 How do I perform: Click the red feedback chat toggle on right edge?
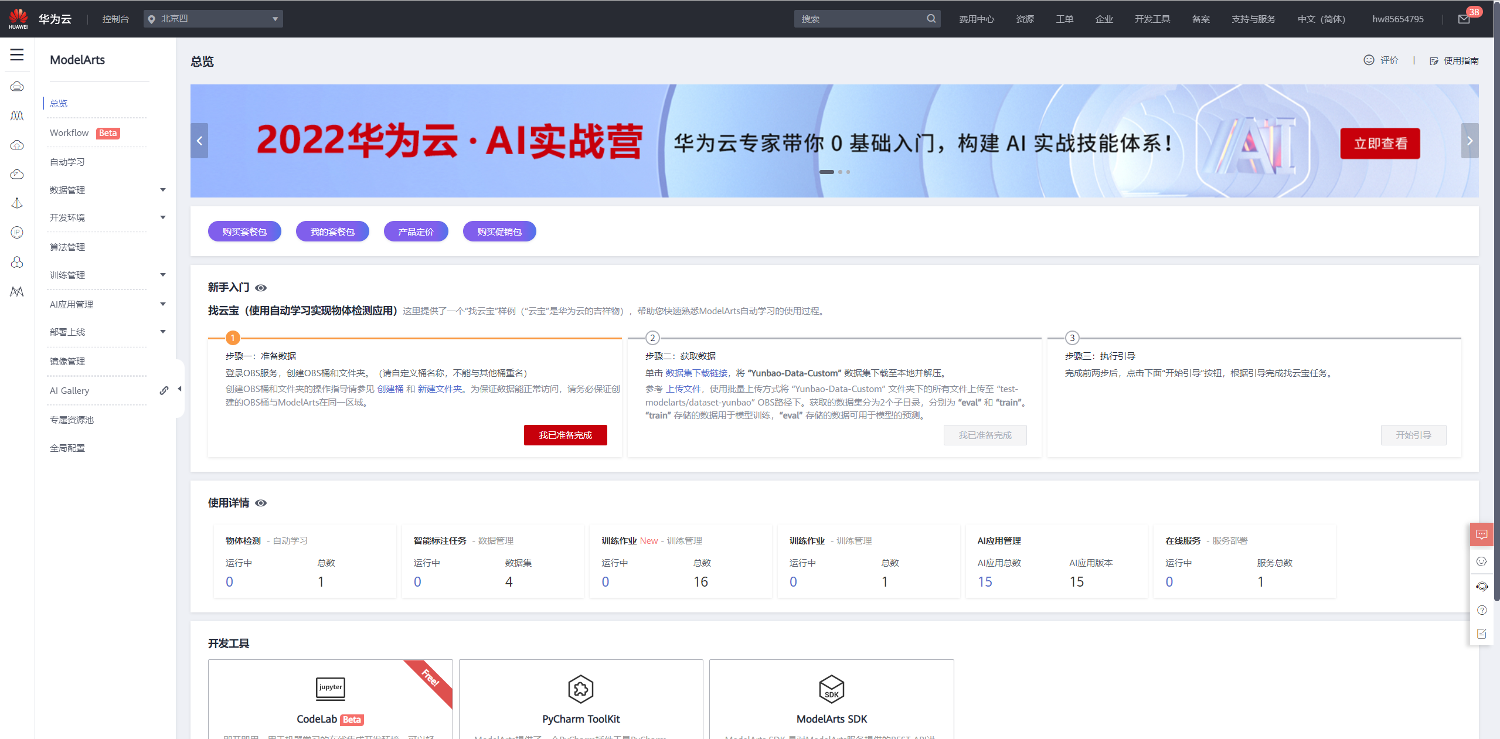pos(1482,534)
